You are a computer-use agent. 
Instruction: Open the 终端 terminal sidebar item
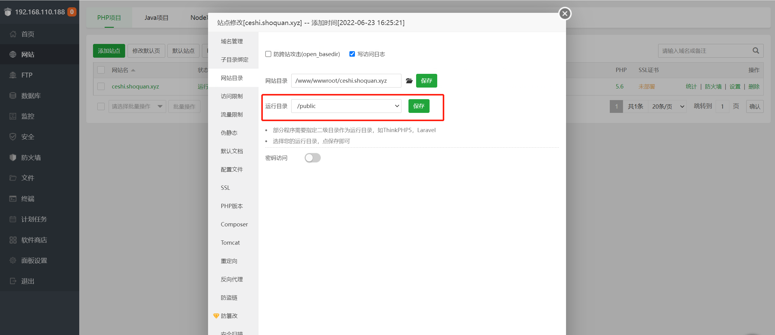pos(28,199)
